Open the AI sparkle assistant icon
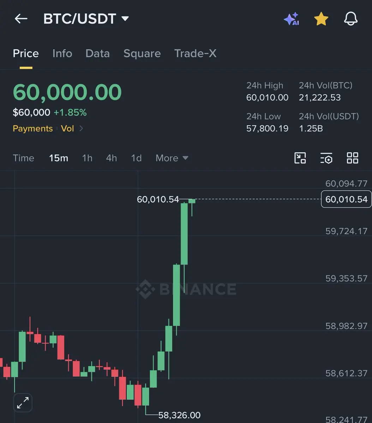Image resolution: width=372 pixels, height=423 pixels. [x=292, y=19]
